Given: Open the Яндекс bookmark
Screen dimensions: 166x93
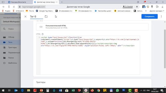Looking at the screenshot, I should pyautogui.click(x=6, y=11).
